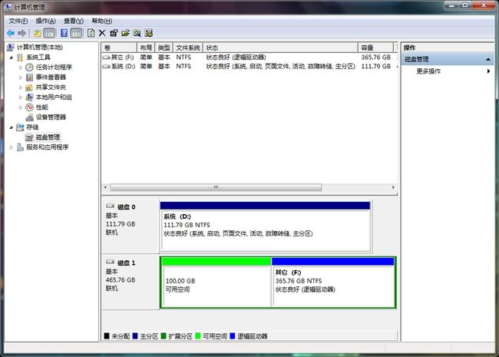Click the Up One Level folder icon

(x=38, y=33)
